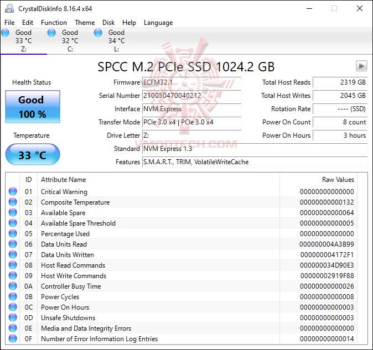Screen dimensions: 373x350
Task: Click status orb for Available Spare Threshold row
Action: click(x=13, y=223)
